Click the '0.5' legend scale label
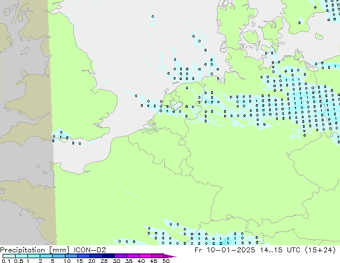The image size is (340, 263). coord(19,261)
